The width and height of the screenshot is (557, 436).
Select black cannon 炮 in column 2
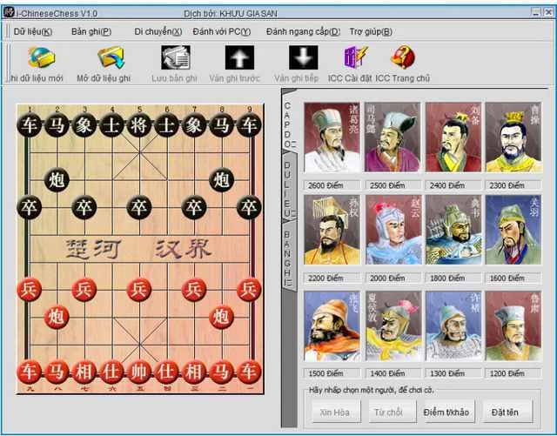click(57, 180)
